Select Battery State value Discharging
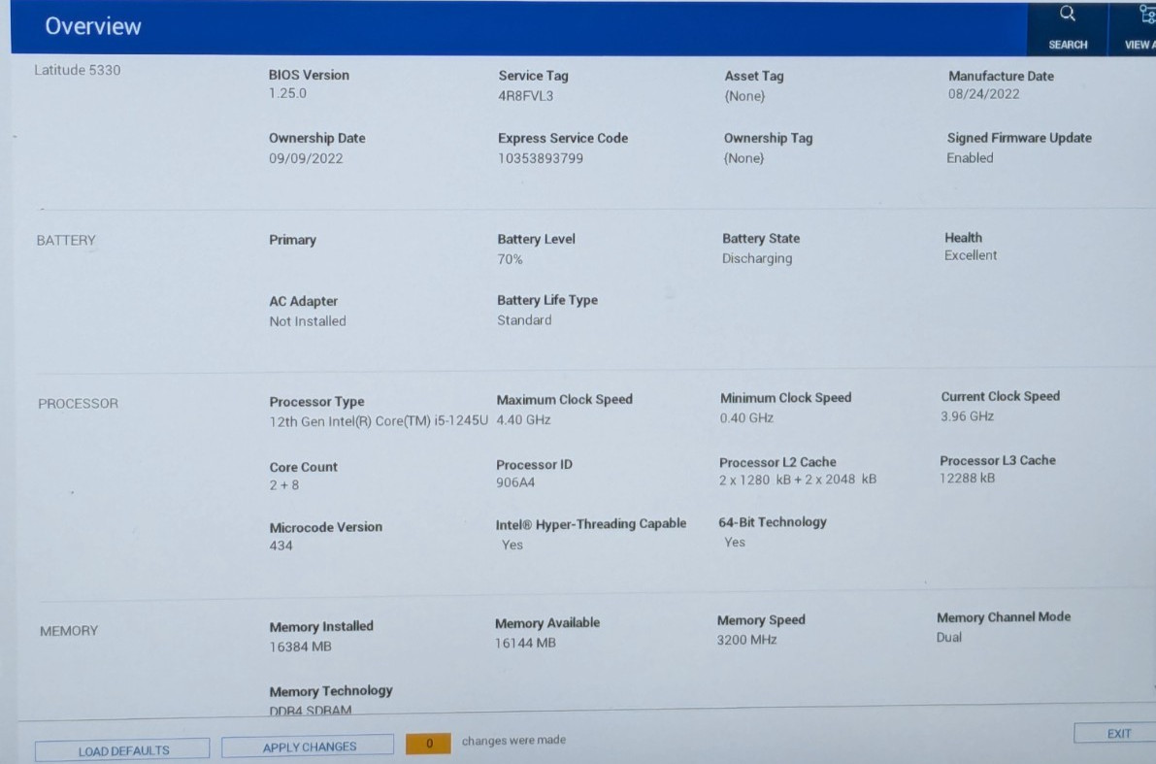 coord(757,259)
